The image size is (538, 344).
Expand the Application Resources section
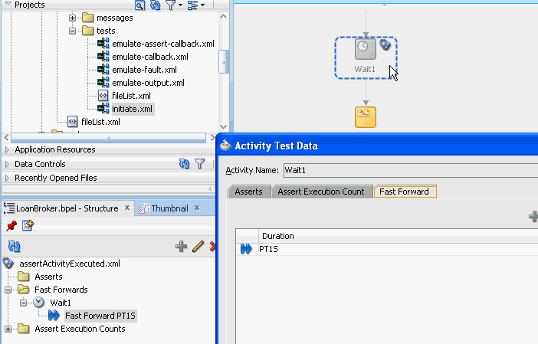coord(7,150)
